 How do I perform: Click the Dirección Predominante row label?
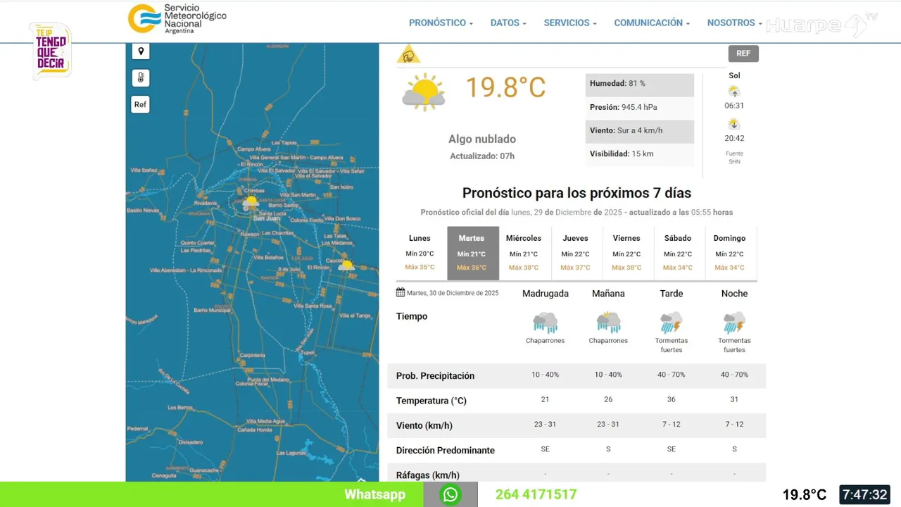coord(446,451)
